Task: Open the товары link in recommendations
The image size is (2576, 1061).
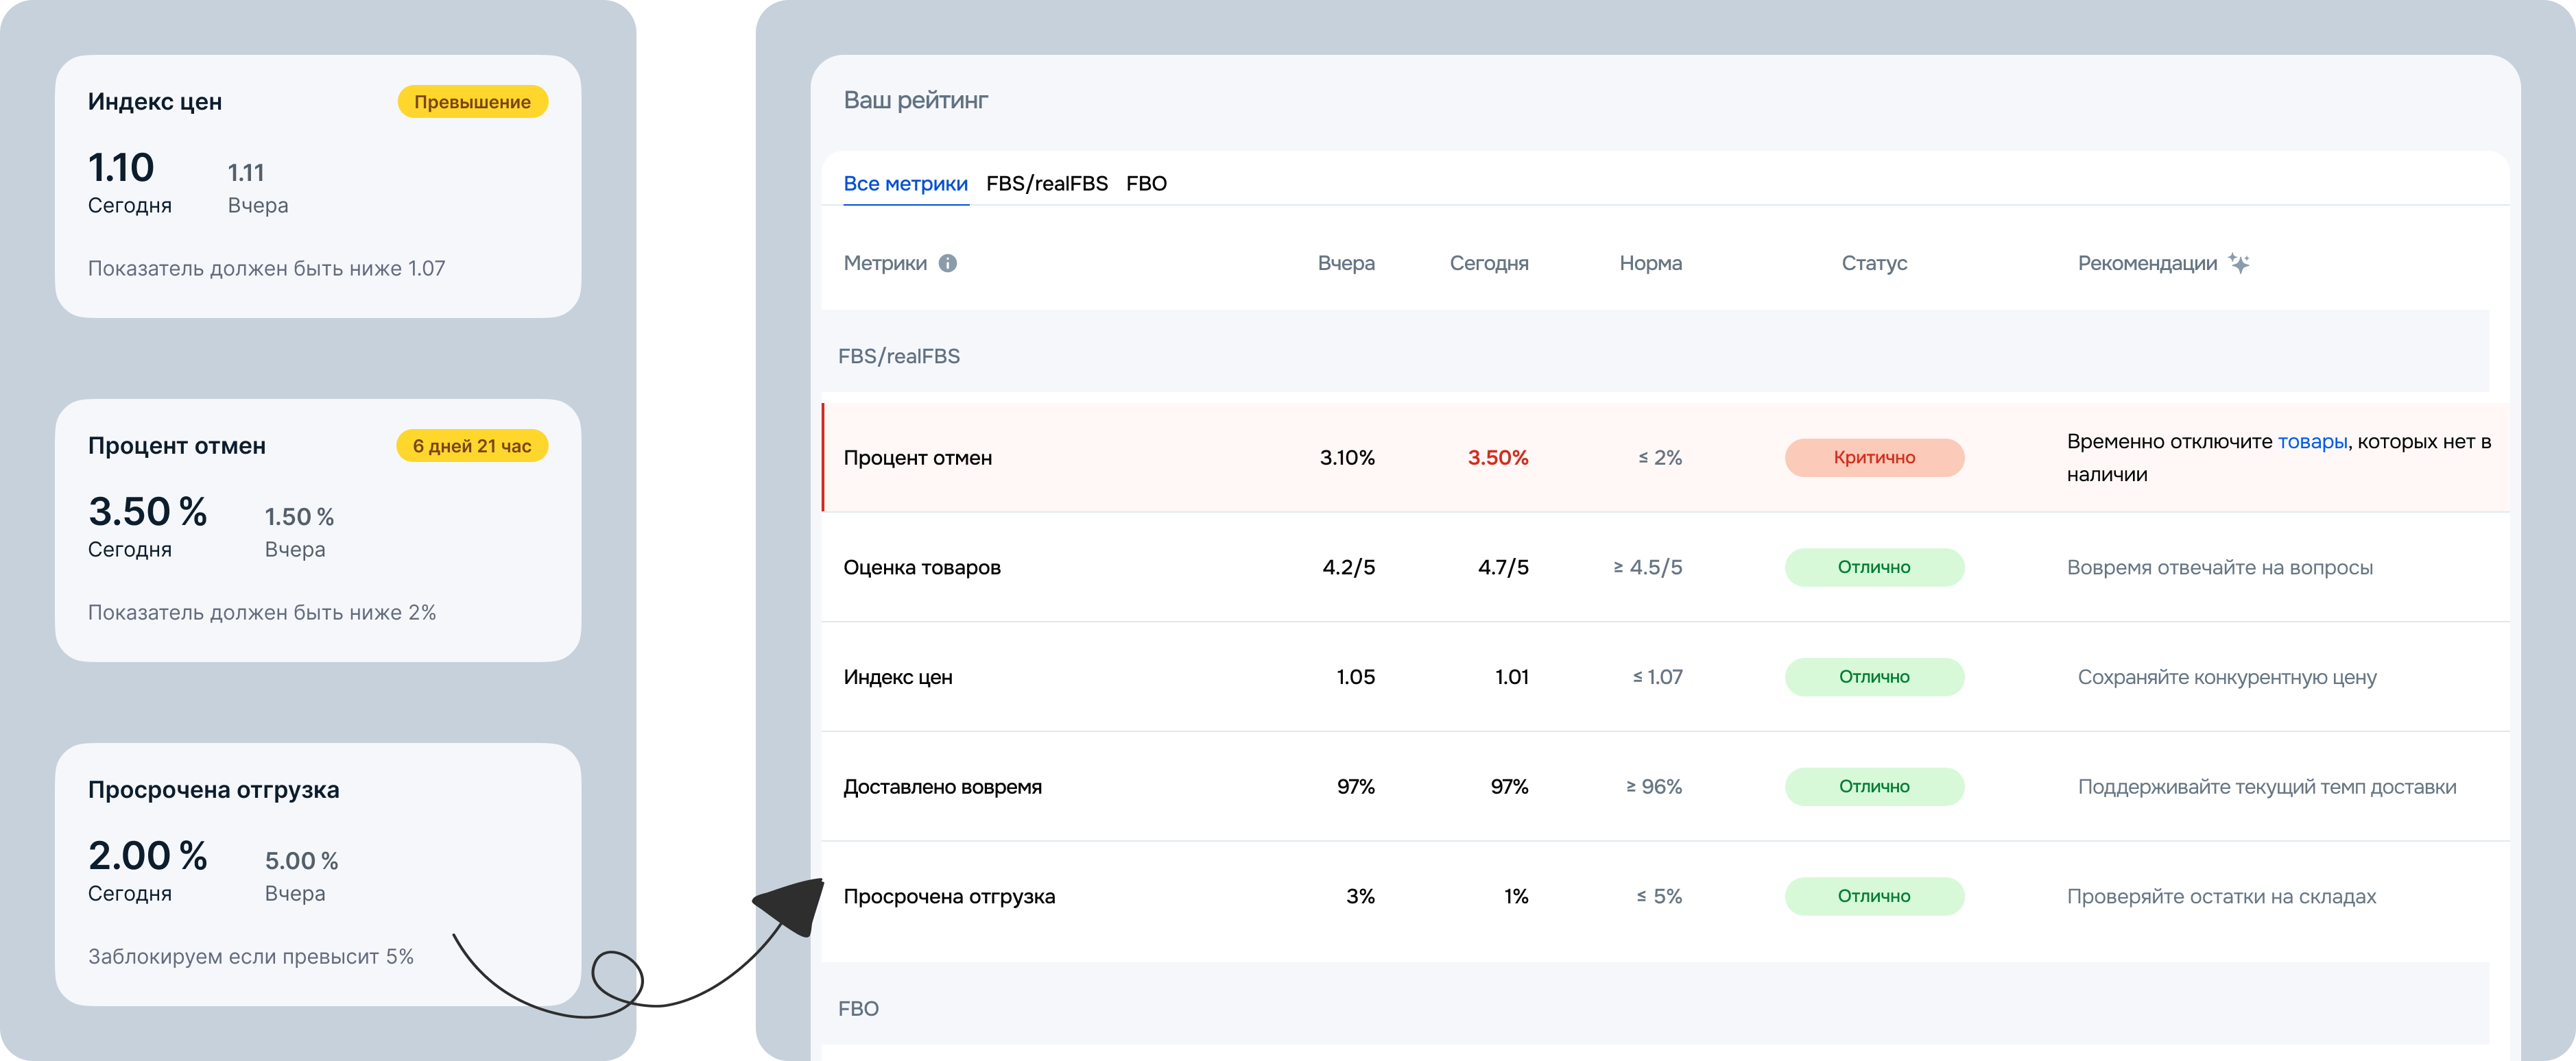Action: (x=2312, y=441)
